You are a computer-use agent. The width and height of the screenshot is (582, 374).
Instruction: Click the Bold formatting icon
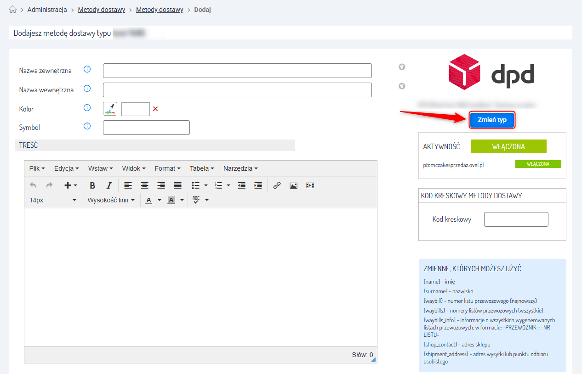pos(92,185)
